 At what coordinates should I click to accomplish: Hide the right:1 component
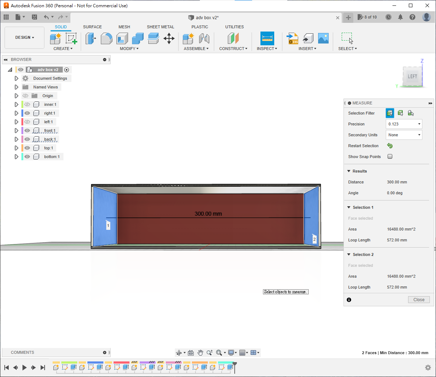click(x=27, y=113)
